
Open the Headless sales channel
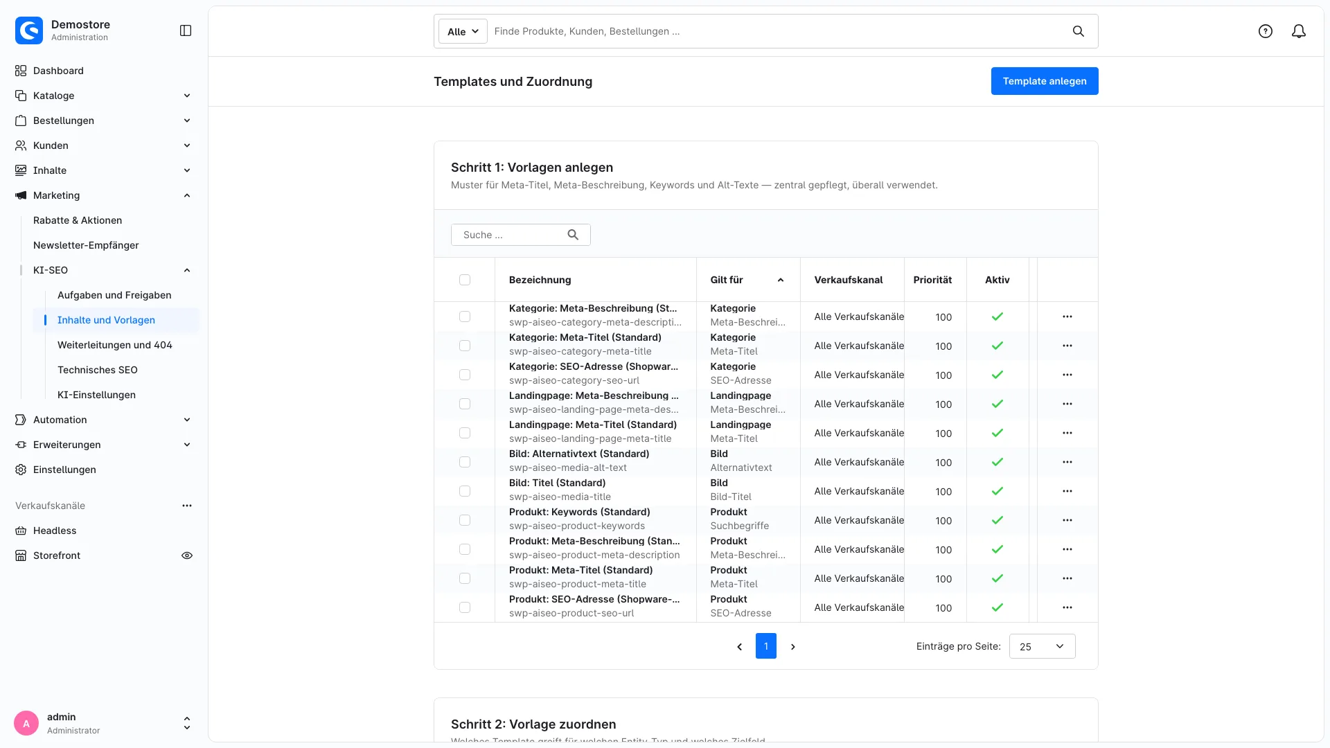pyautogui.click(x=55, y=531)
